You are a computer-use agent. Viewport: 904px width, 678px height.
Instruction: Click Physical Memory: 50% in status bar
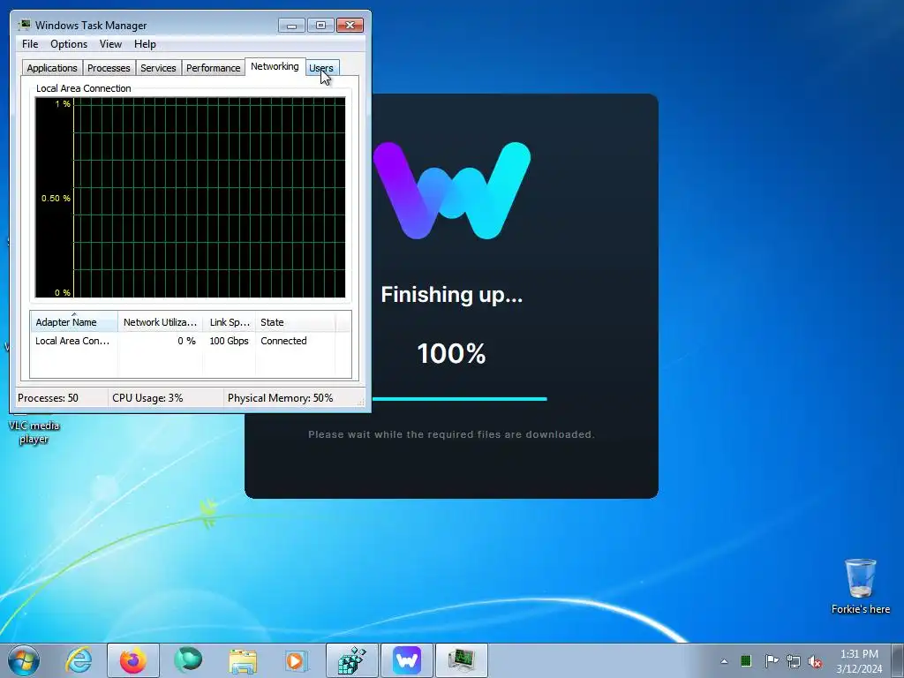pos(280,398)
